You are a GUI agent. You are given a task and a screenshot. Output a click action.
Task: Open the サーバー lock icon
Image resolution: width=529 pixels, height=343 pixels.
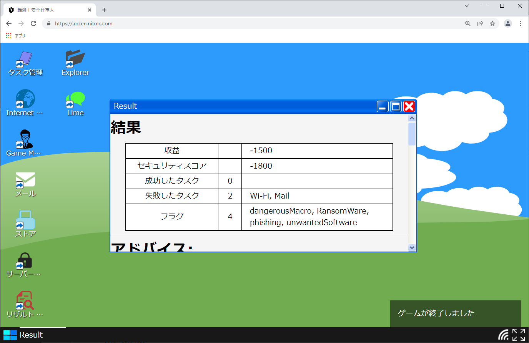click(x=24, y=265)
